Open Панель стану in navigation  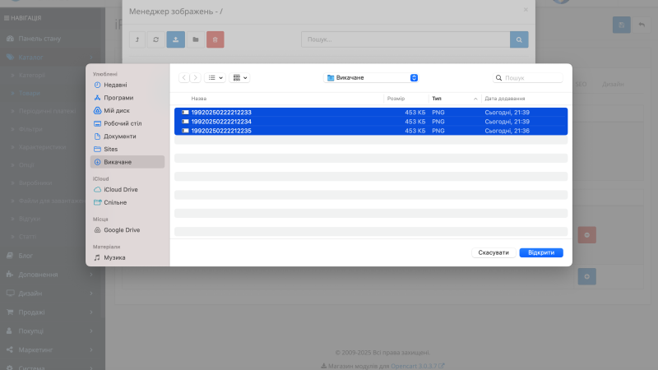(39, 39)
